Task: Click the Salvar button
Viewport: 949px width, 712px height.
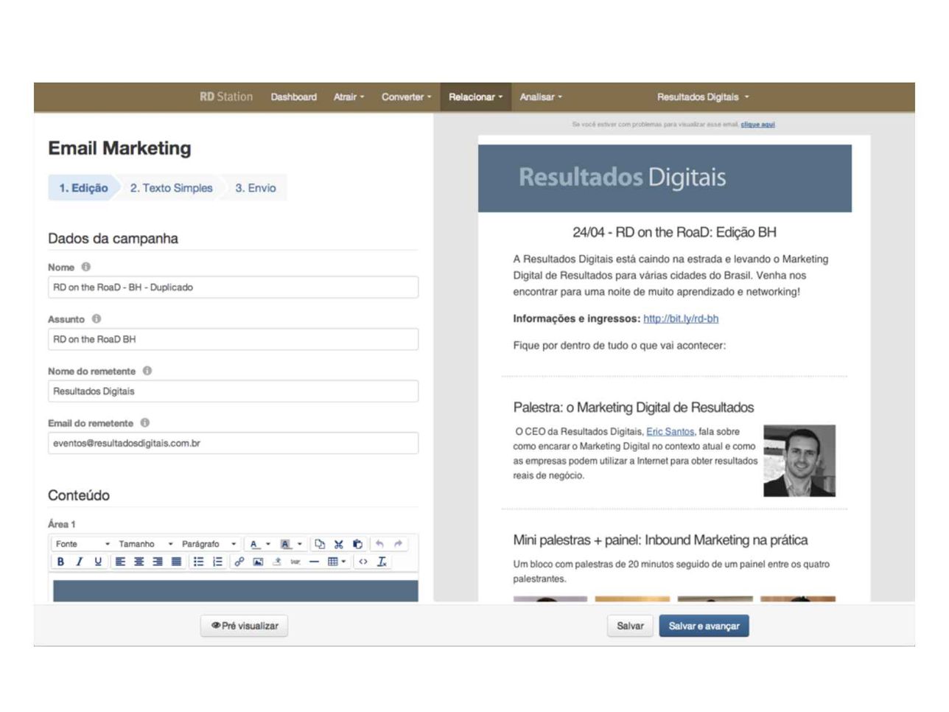Action: [x=630, y=626]
